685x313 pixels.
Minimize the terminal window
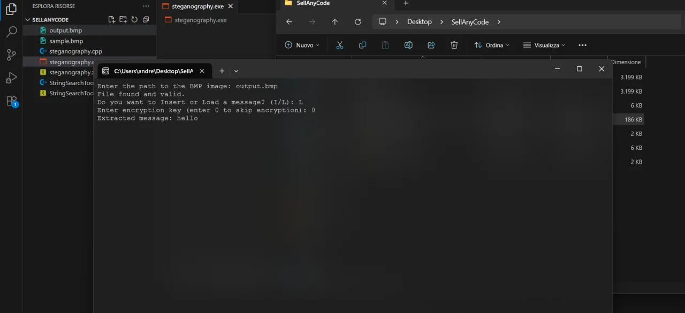coord(557,69)
